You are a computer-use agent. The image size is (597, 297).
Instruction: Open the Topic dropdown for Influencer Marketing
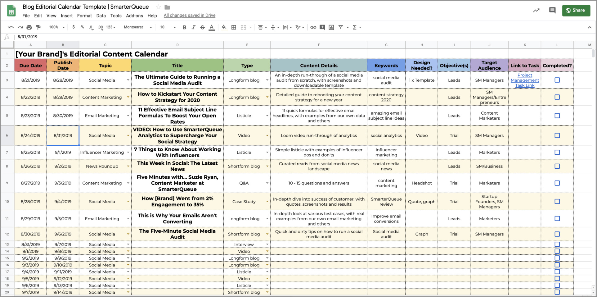tap(128, 152)
